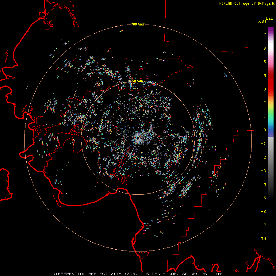The height and width of the screenshot is (276, 276).
Task: Click the 6 value on the color scale
Action: click(265, 48)
